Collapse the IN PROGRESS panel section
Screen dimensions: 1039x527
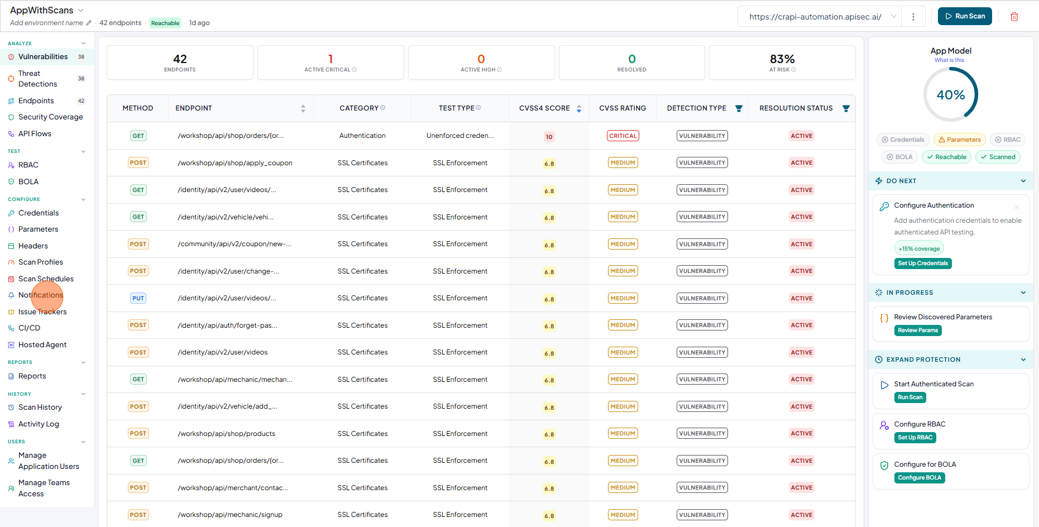coord(1023,293)
